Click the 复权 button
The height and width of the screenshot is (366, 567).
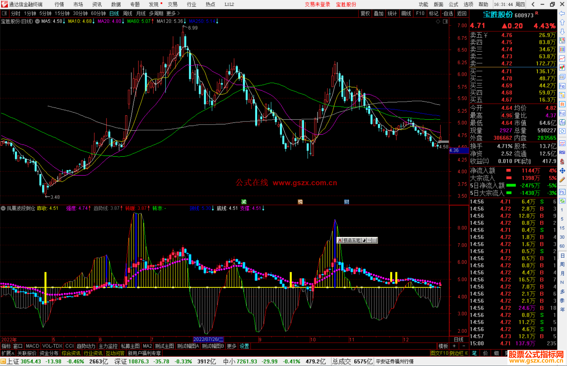pyautogui.click(x=365, y=13)
